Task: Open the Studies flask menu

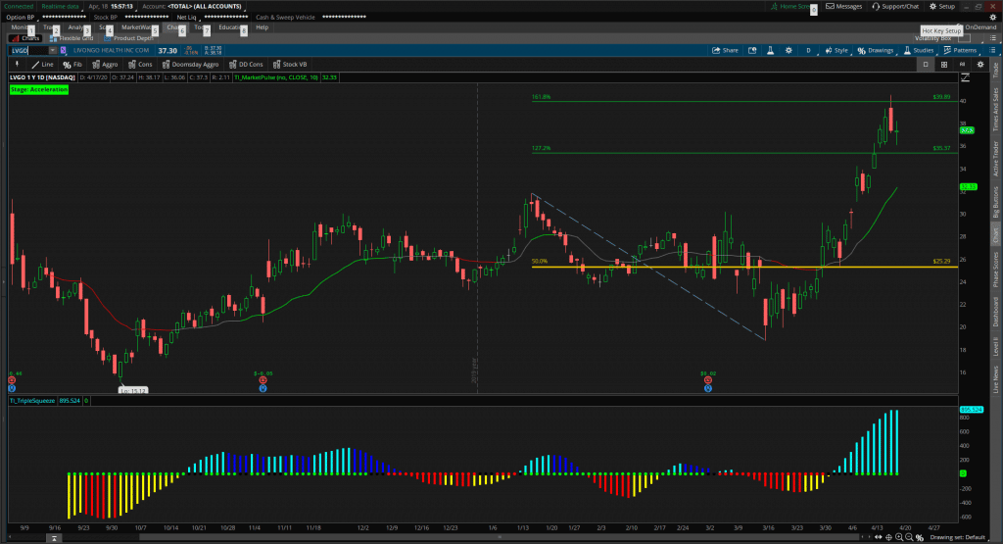Action: pos(918,49)
